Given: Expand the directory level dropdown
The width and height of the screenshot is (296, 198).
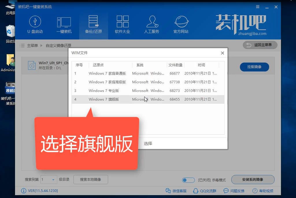Looking at the screenshot, I should 53,180.
